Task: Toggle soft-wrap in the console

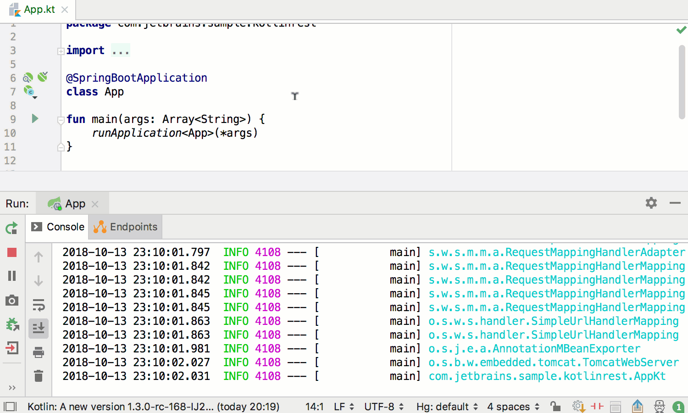Action: [x=38, y=306]
